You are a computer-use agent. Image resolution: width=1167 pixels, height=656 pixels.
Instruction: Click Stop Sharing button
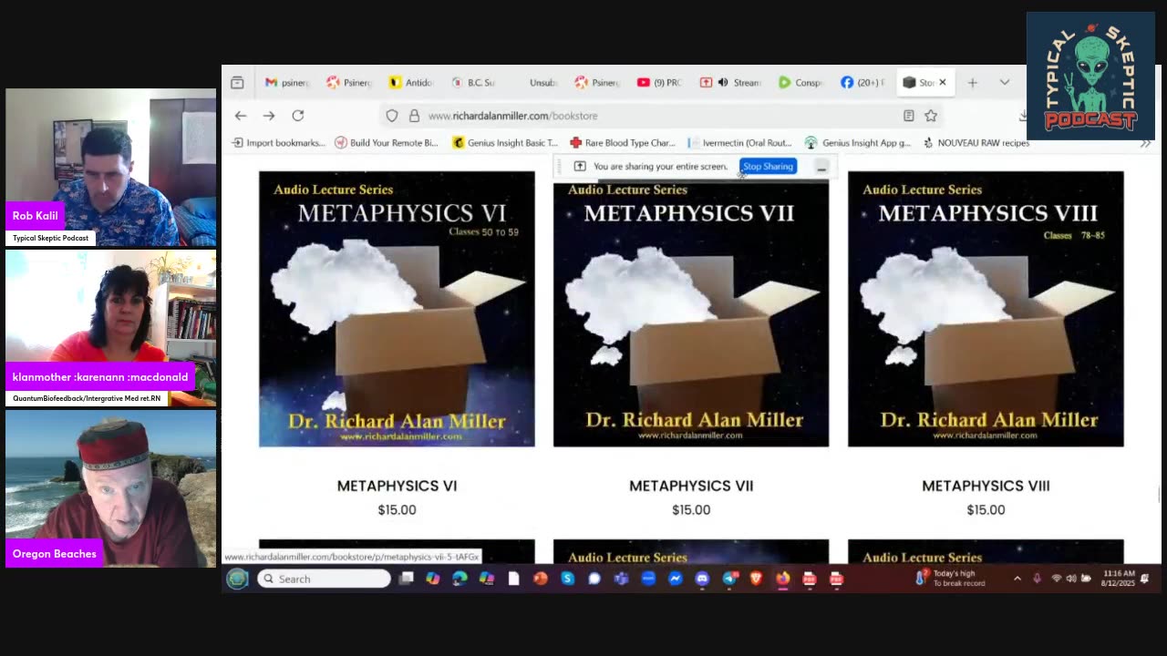point(768,167)
